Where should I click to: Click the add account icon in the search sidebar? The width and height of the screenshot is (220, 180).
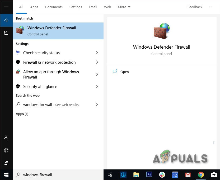click(x=6, y=138)
